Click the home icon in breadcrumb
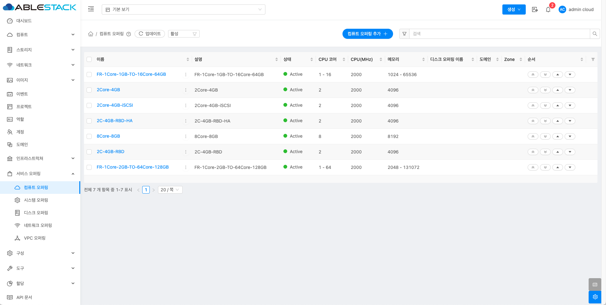 (91, 34)
